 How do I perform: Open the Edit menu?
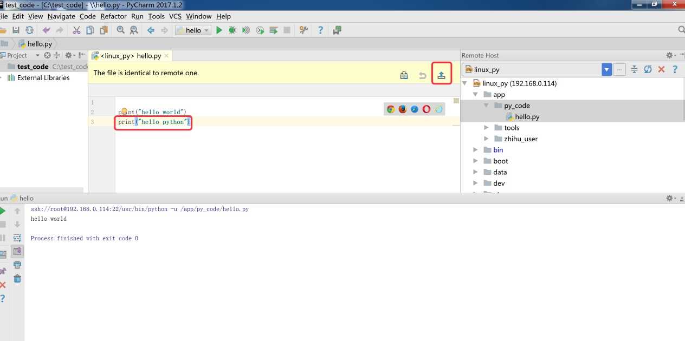coord(18,16)
